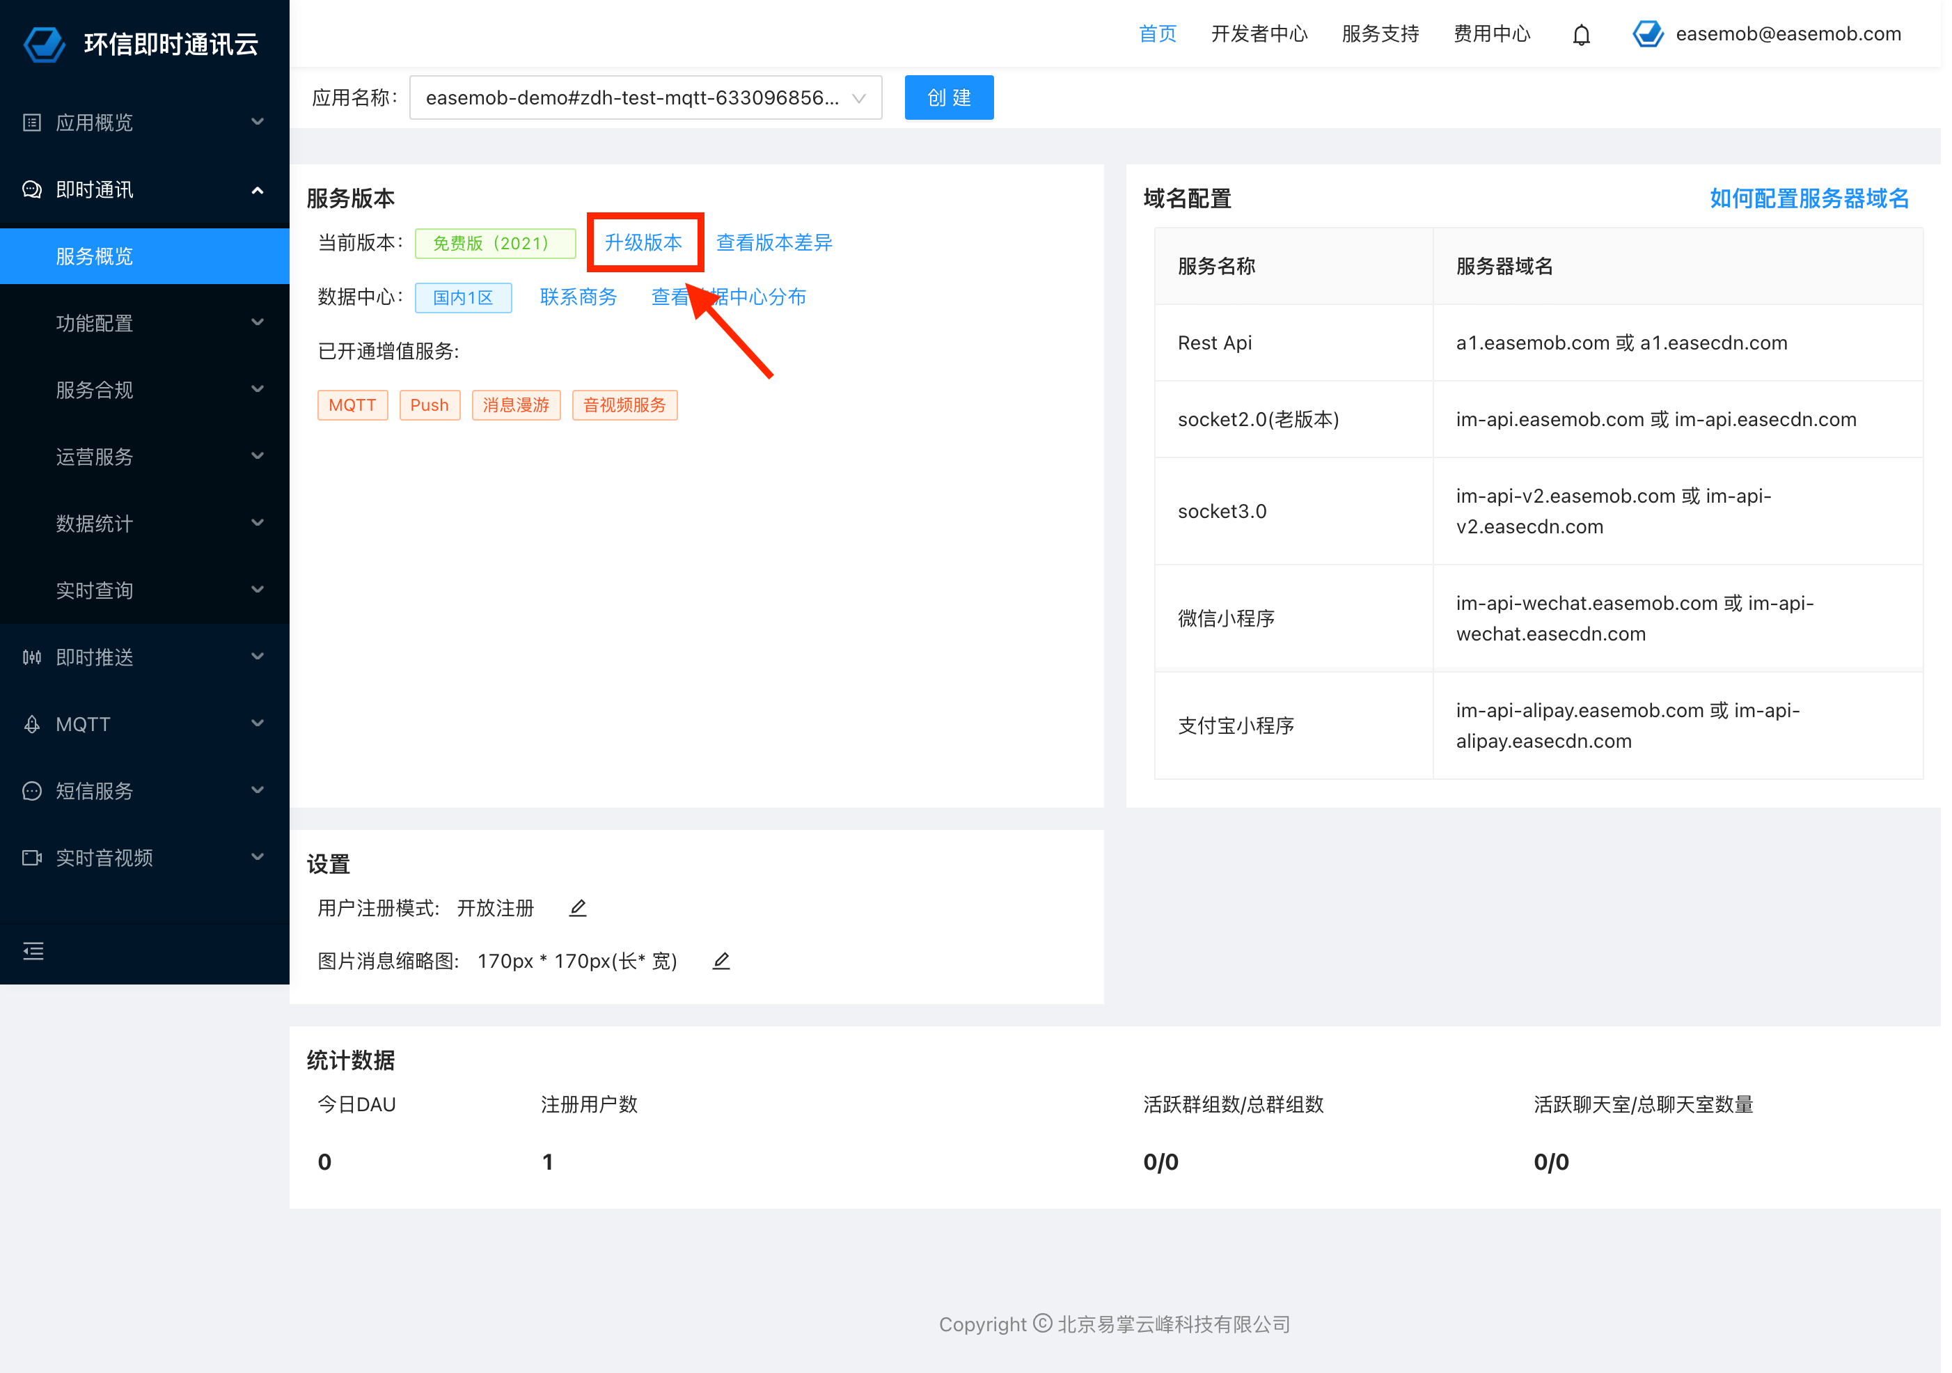Image resolution: width=1952 pixels, height=1373 pixels.
Task: Select the socket3.0 row name
Action: [x=1222, y=511]
